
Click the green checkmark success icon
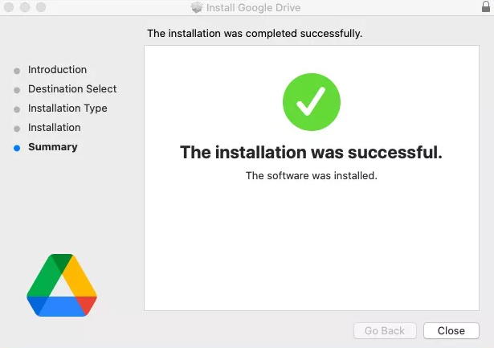312,102
